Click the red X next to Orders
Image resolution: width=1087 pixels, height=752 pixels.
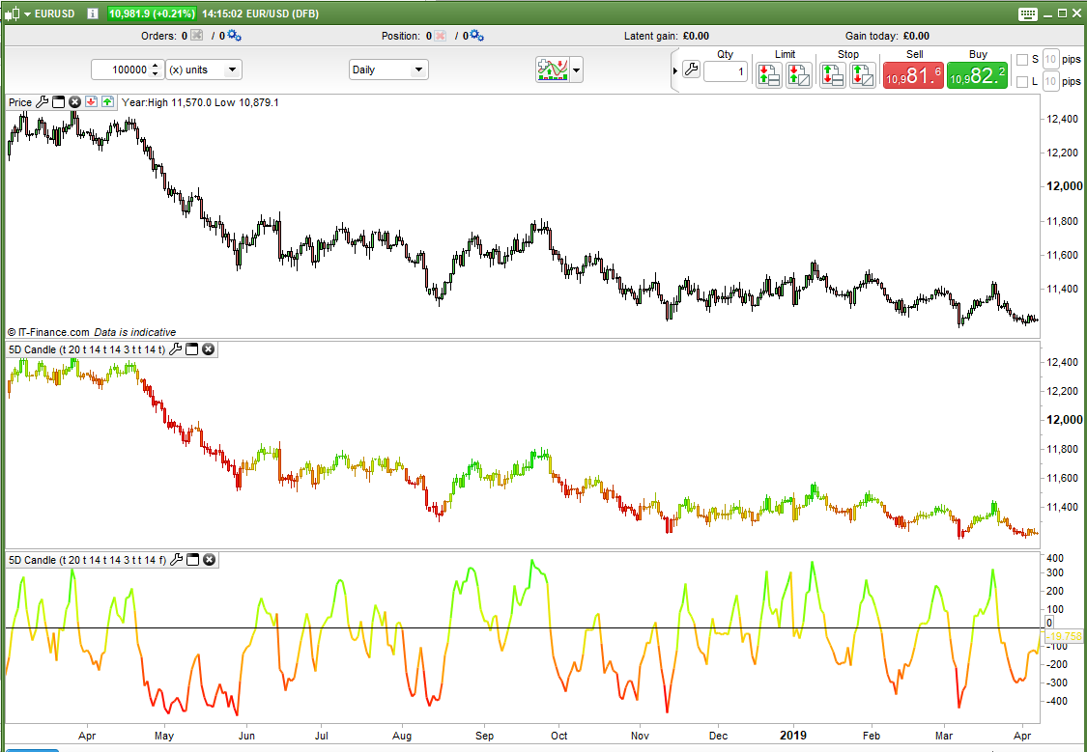tap(197, 36)
